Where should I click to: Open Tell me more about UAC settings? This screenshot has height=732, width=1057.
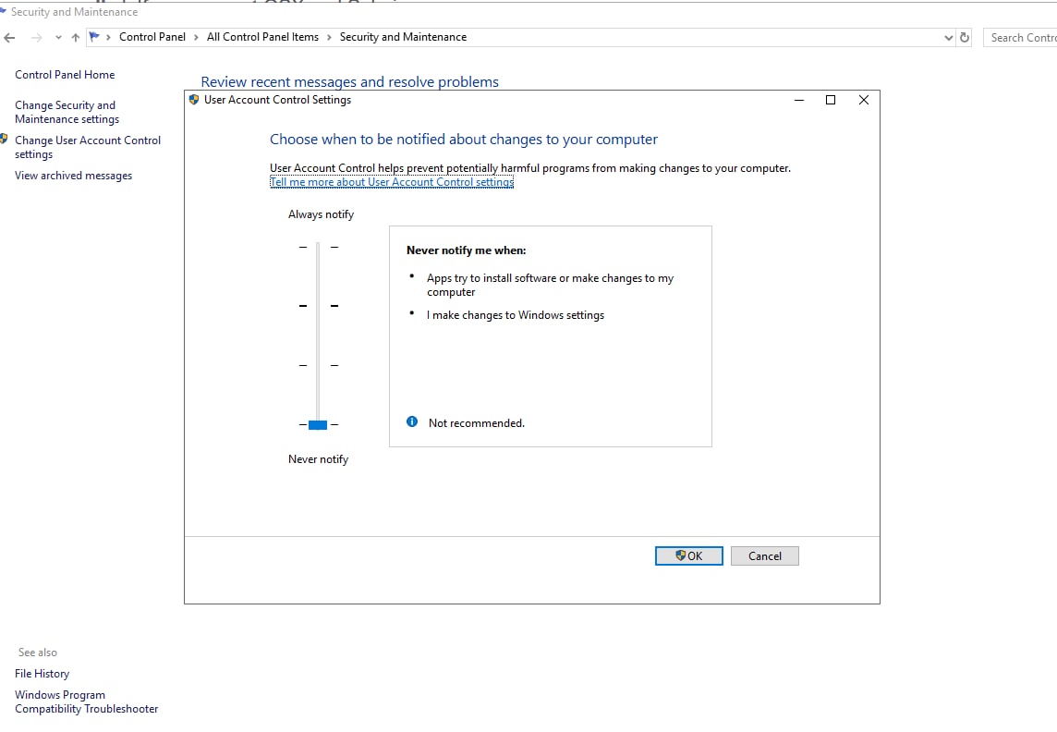tap(392, 182)
